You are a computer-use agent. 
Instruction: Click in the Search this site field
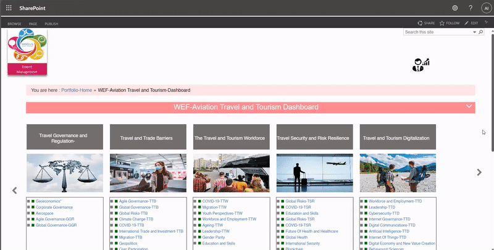point(438,32)
